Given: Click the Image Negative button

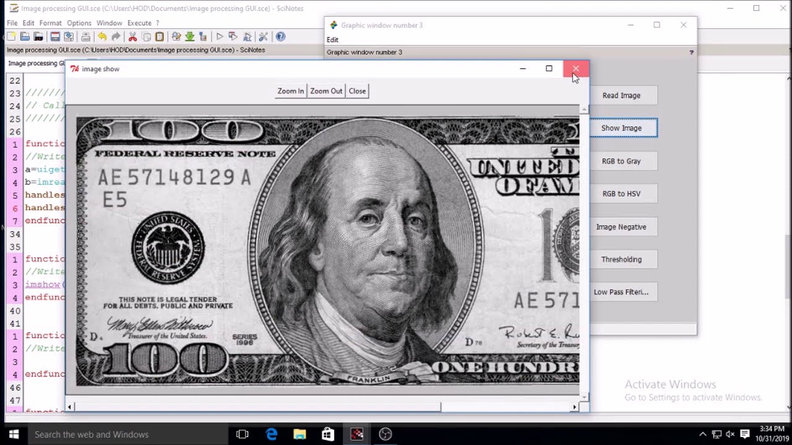Looking at the screenshot, I should (x=621, y=227).
